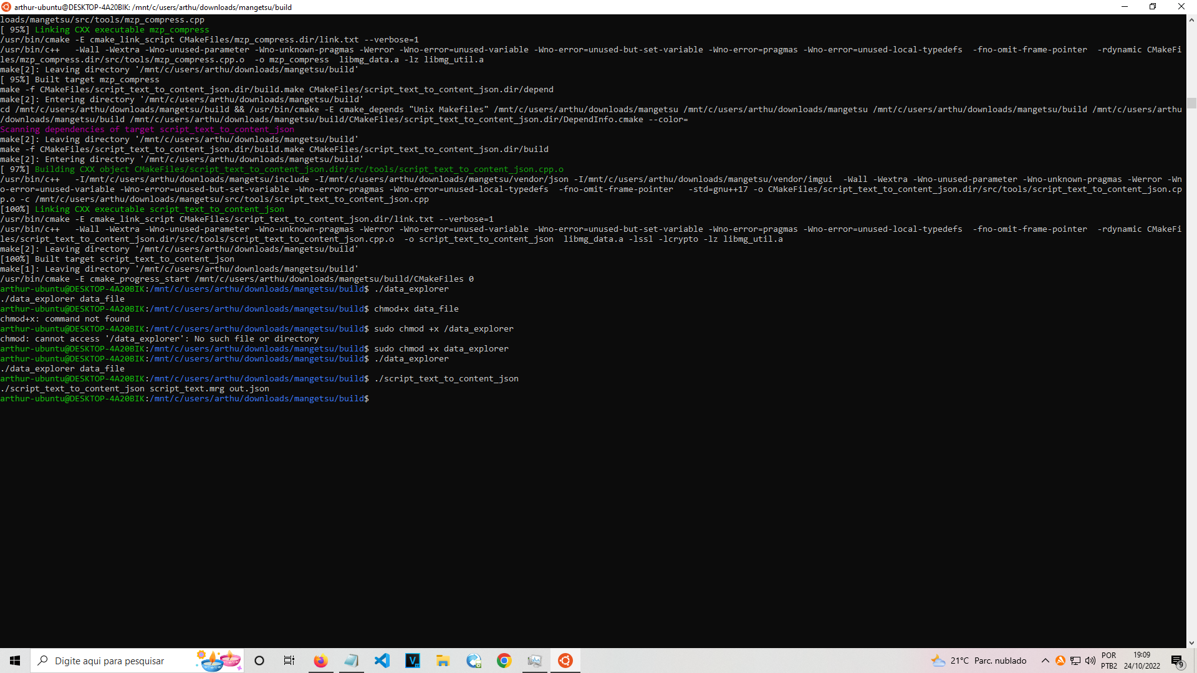Open Sticky Notes from the taskbar

pos(352,661)
